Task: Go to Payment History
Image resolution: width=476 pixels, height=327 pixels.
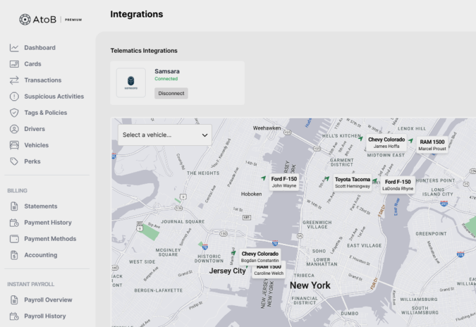Action: pyautogui.click(x=48, y=222)
